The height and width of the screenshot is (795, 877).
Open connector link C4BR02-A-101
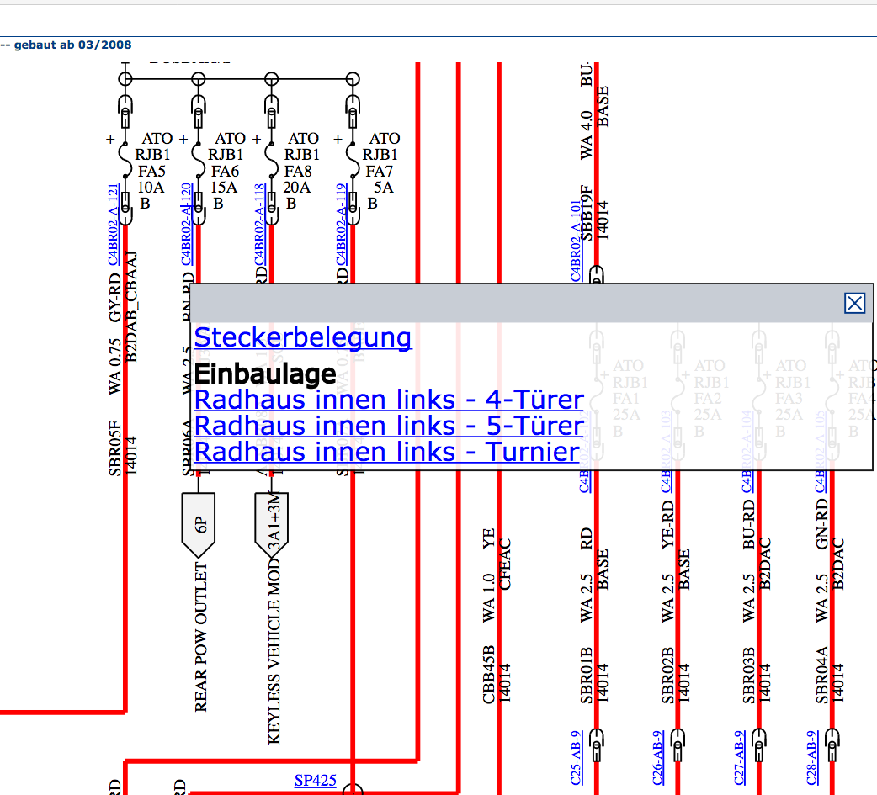coord(576,241)
